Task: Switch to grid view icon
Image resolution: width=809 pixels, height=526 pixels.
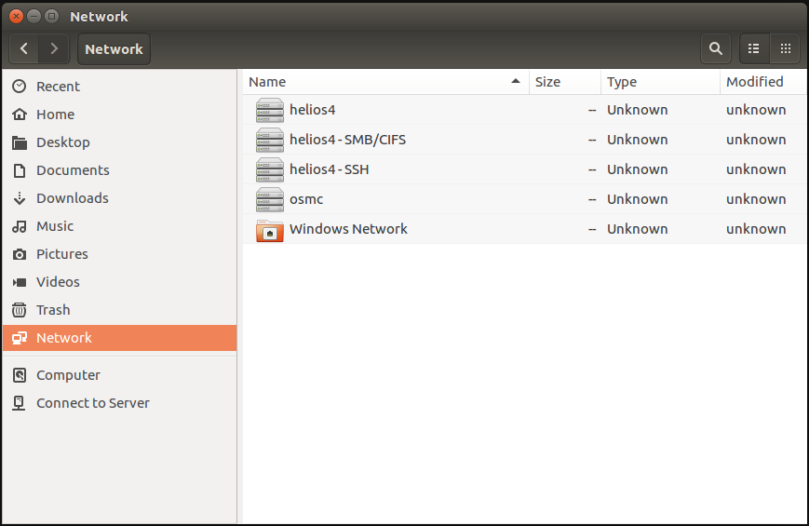Action: (786, 49)
